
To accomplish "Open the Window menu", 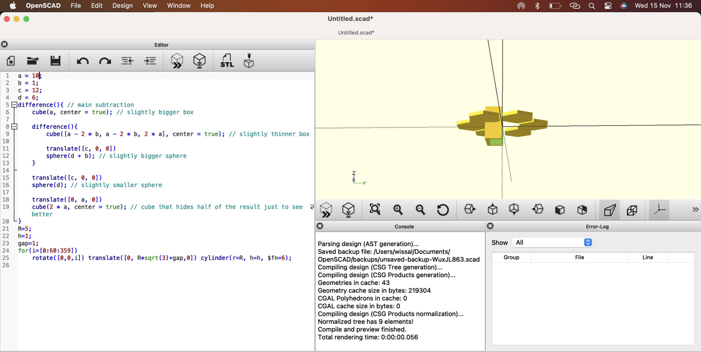I will [x=179, y=6].
